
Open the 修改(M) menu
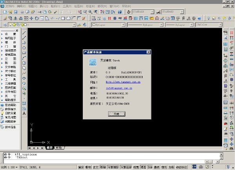(x=102, y=6)
